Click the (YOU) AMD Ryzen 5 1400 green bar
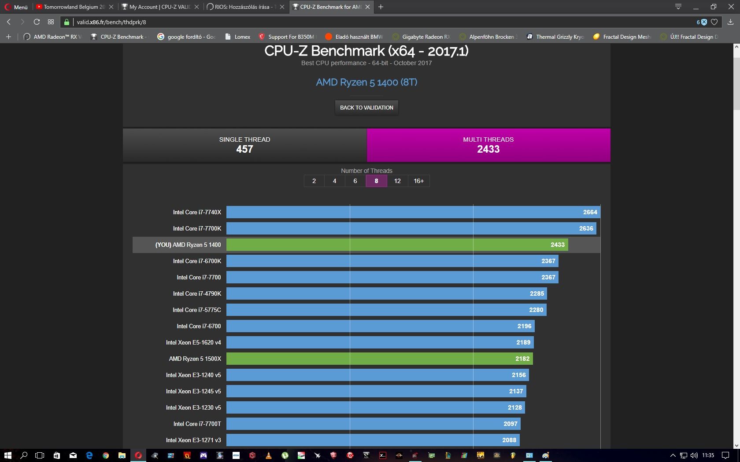Viewport: 740px width, 462px height. coord(397,245)
